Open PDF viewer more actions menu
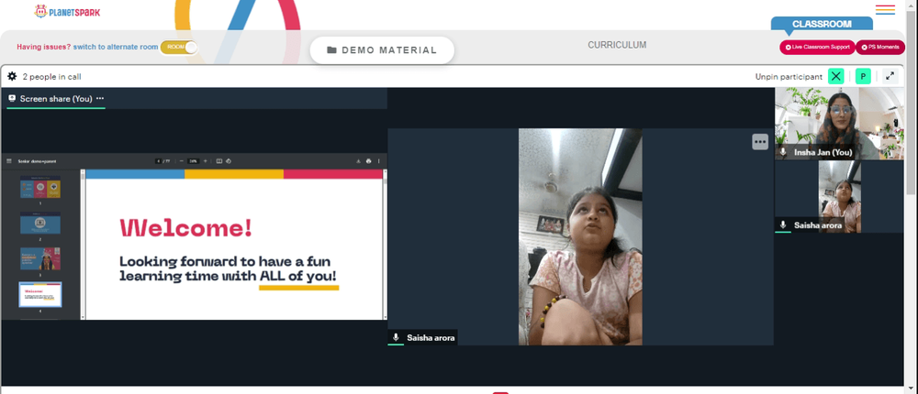Viewport: 918px width, 394px height. tap(379, 160)
